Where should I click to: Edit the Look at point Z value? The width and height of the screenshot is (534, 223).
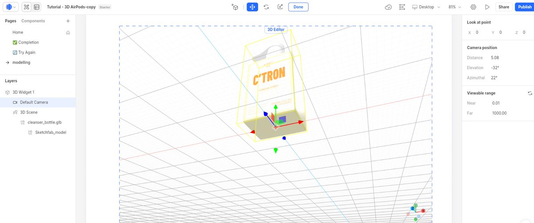pyautogui.click(x=525, y=32)
